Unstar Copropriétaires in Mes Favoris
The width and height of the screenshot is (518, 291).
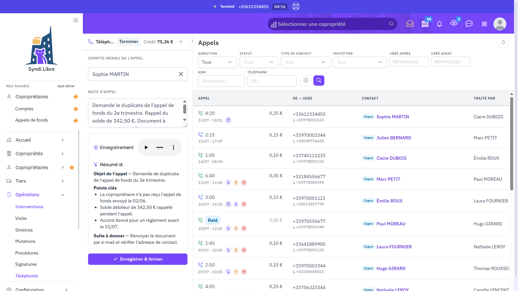(x=76, y=97)
